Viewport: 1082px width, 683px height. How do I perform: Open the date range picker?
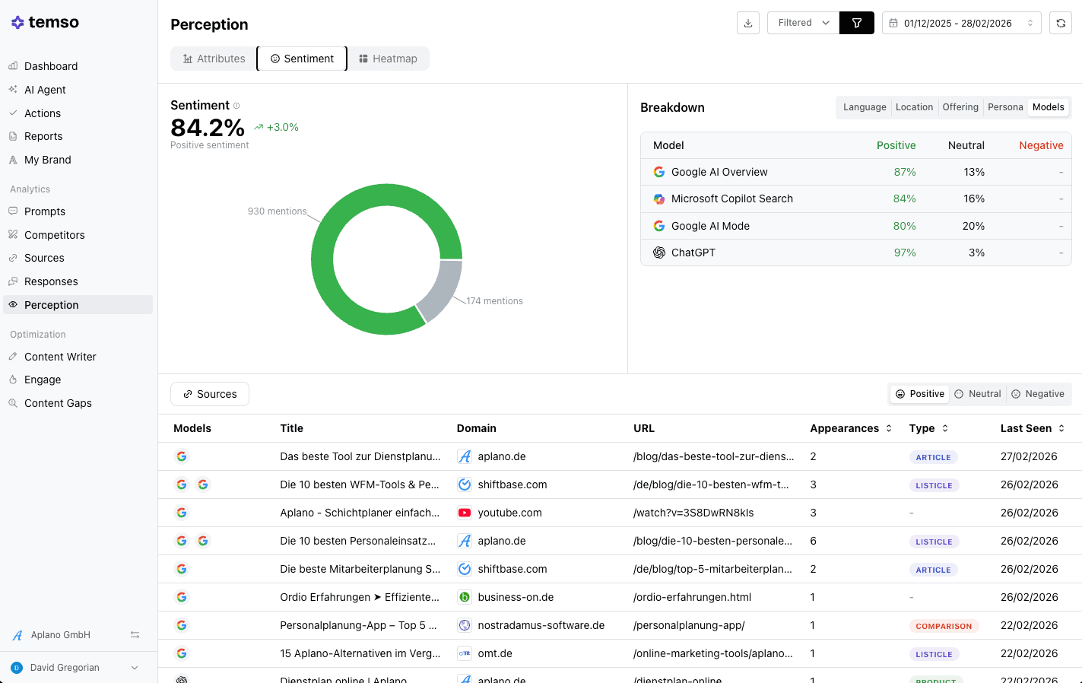tap(961, 23)
